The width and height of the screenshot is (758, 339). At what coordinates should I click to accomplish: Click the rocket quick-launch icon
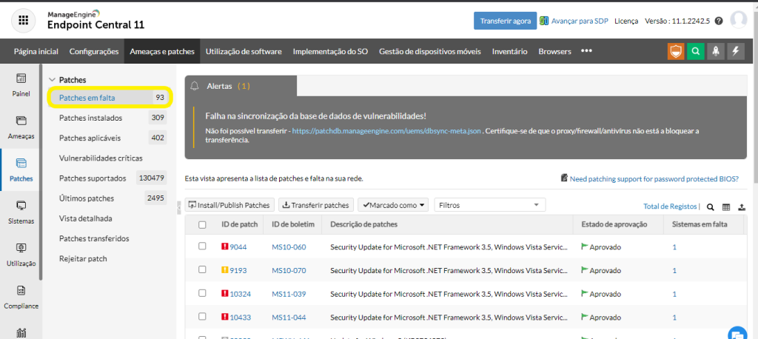point(715,51)
